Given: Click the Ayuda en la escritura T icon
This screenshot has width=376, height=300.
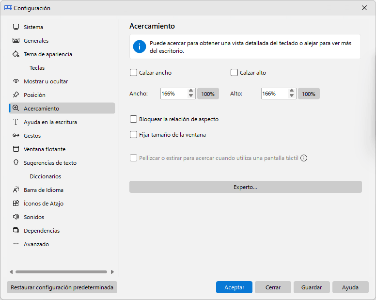Looking at the screenshot, I should click(16, 122).
